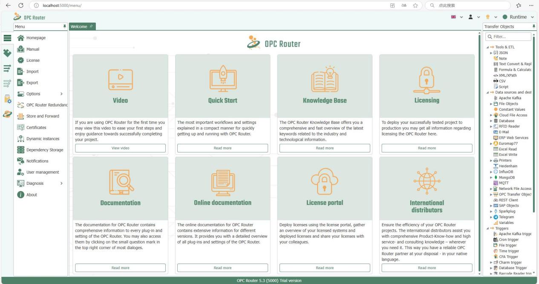This screenshot has height=284, width=539.
Task: Open the language flag dropdown
Action: point(458,17)
